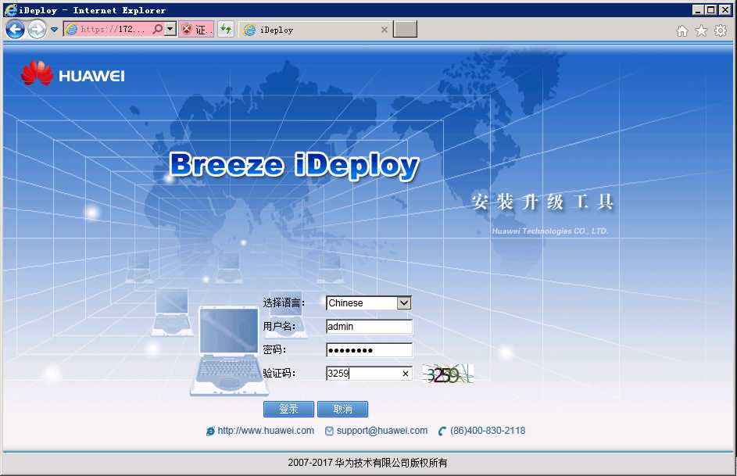Select the iDeploy browser tab
The width and height of the screenshot is (737, 476).
316,30
